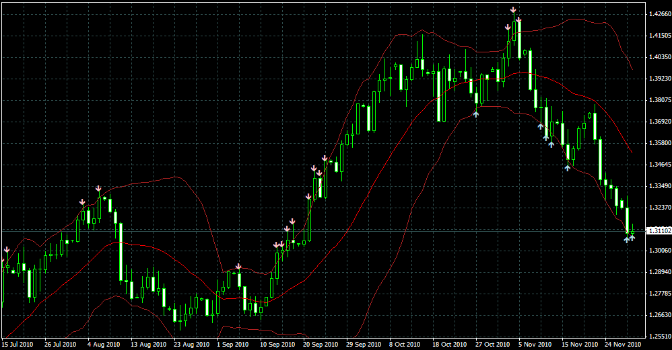Select the rightmost blue up arrow on the chart

pyautogui.click(x=632, y=238)
